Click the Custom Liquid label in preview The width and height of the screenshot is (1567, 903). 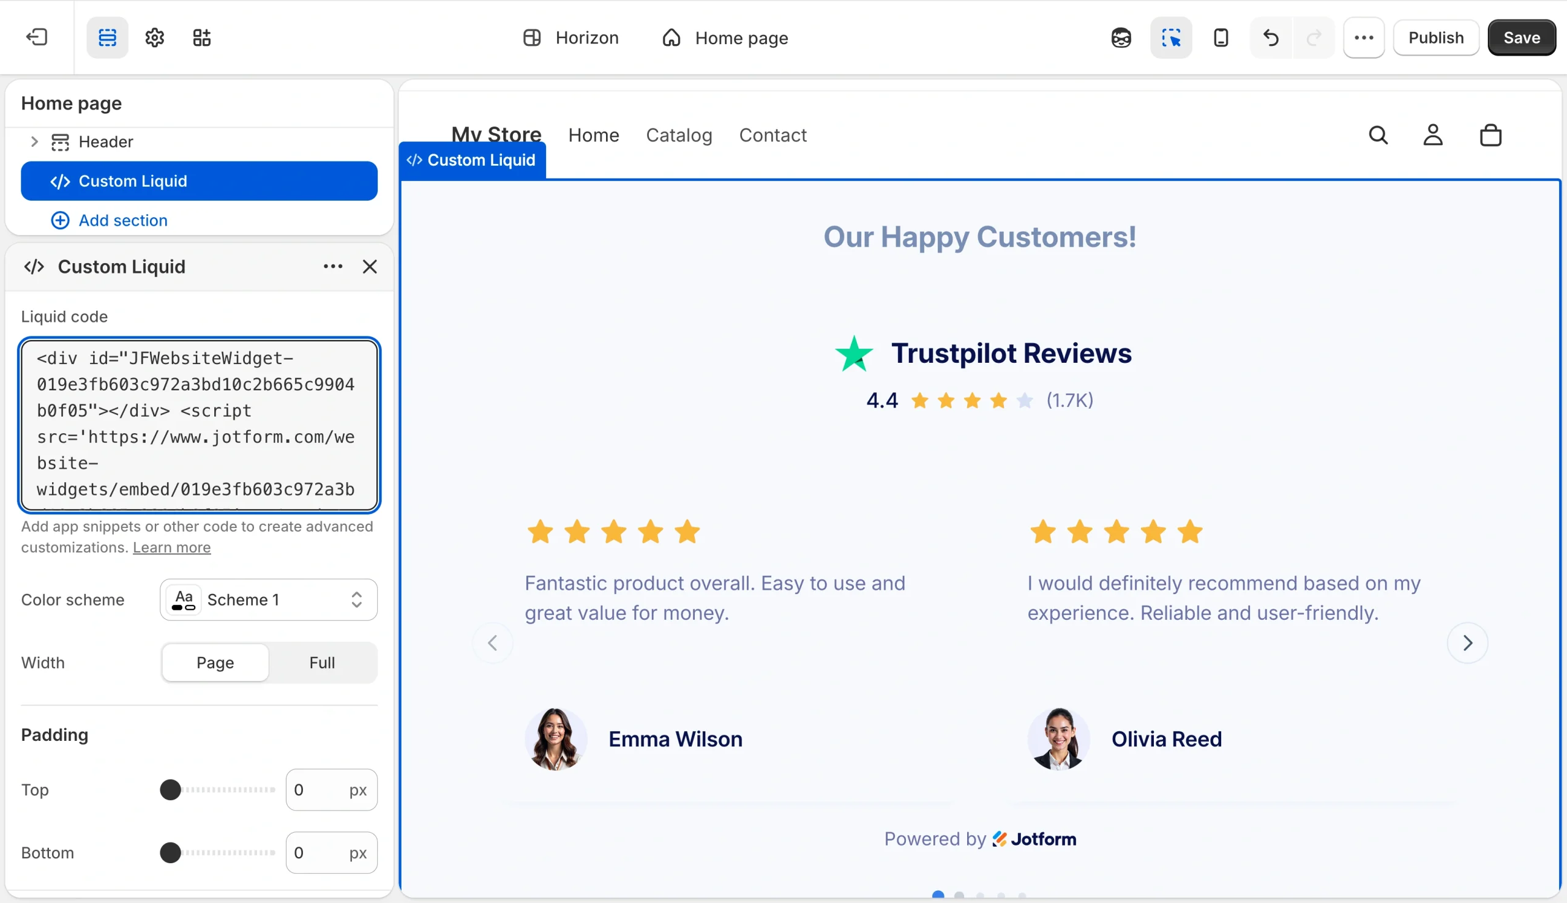coord(473,160)
